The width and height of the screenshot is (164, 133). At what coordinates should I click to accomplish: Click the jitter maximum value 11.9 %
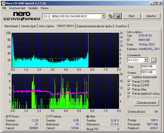(x=115, y=124)
